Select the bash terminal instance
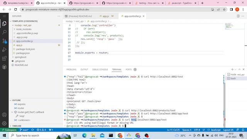This screenshot has width=247, height=139. click(236, 78)
